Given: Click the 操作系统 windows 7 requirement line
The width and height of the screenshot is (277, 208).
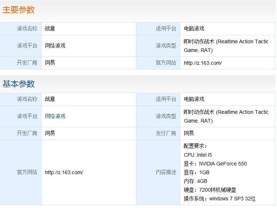Looking at the screenshot, I should (220, 199).
